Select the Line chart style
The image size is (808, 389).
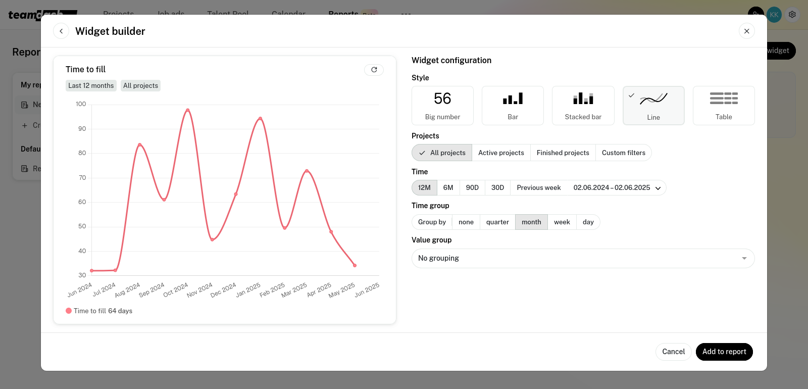pos(653,105)
